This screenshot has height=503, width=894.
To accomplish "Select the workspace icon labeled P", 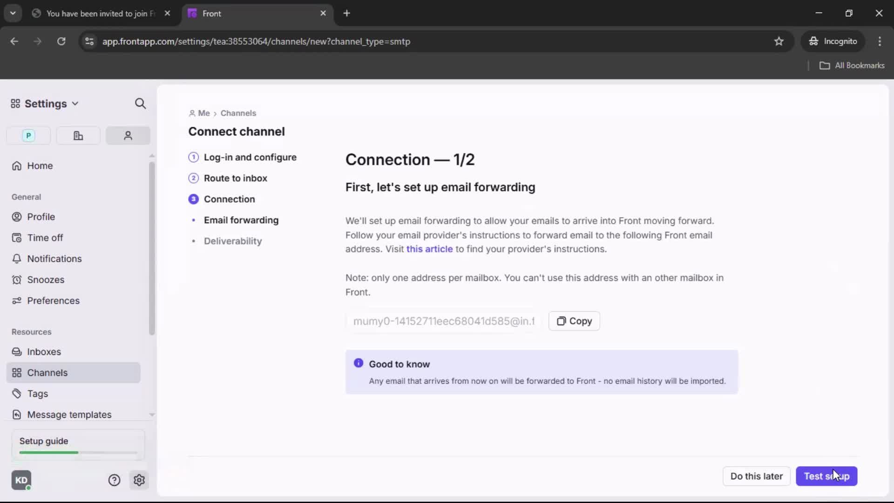I will pyautogui.click(x=28, y=136).
